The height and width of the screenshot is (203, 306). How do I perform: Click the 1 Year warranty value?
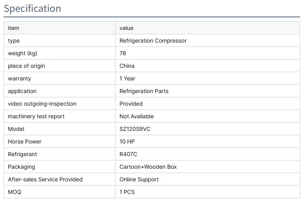127,78
